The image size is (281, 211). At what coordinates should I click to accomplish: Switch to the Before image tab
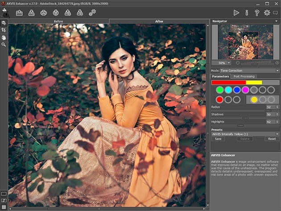coord(58,21)
